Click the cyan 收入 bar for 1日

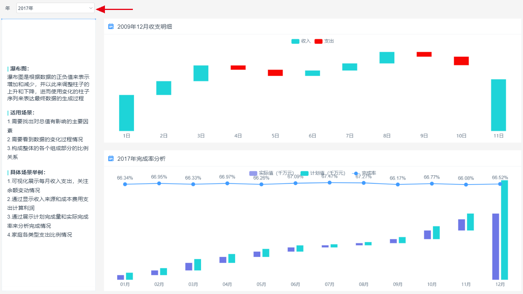pos(126,113)
